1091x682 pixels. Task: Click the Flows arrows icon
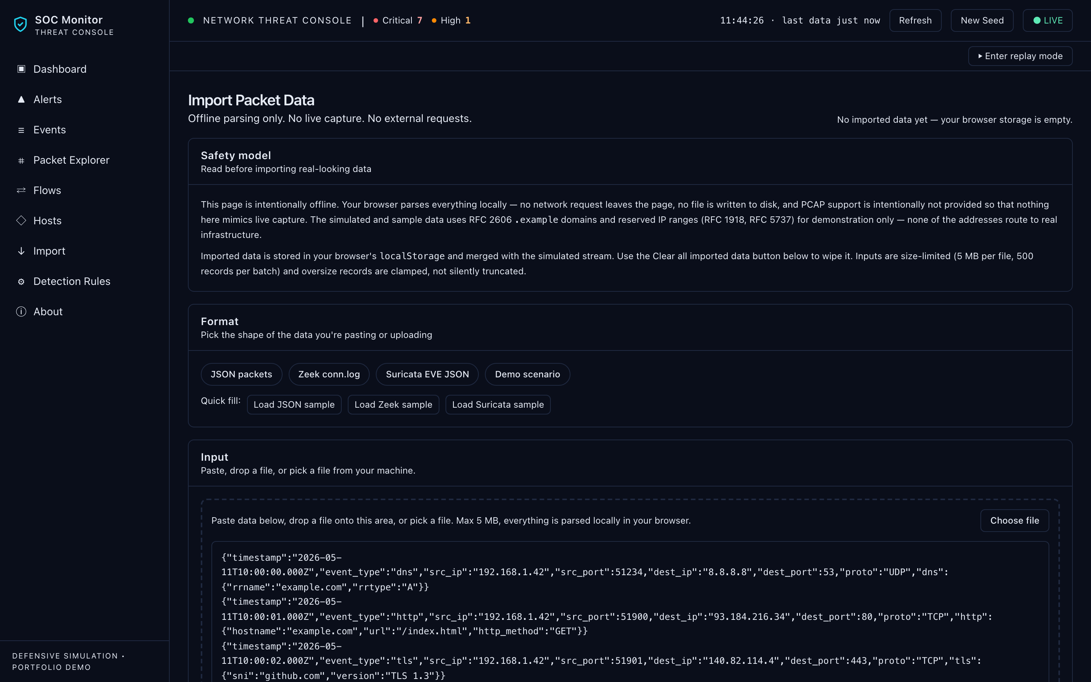(21, 190)
